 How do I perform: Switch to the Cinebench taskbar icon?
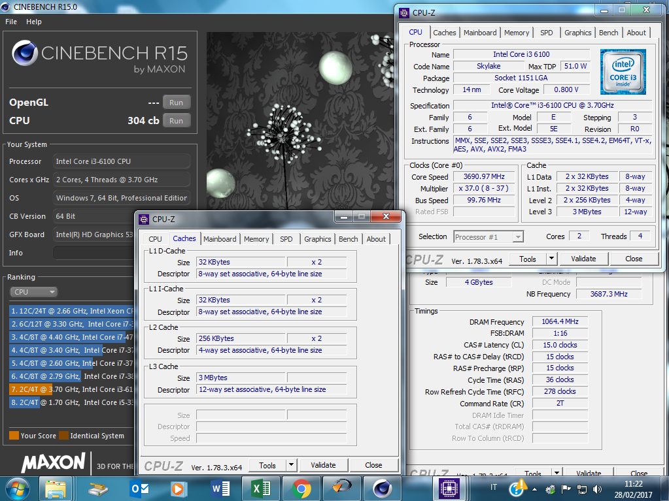coord(383,489)
